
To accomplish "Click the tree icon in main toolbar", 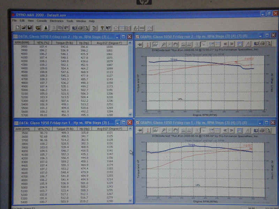I will coord(46,28).
